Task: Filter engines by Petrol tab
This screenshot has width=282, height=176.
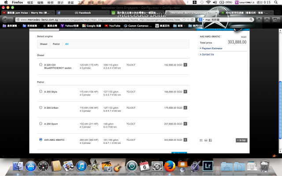Action: (56, 44)
